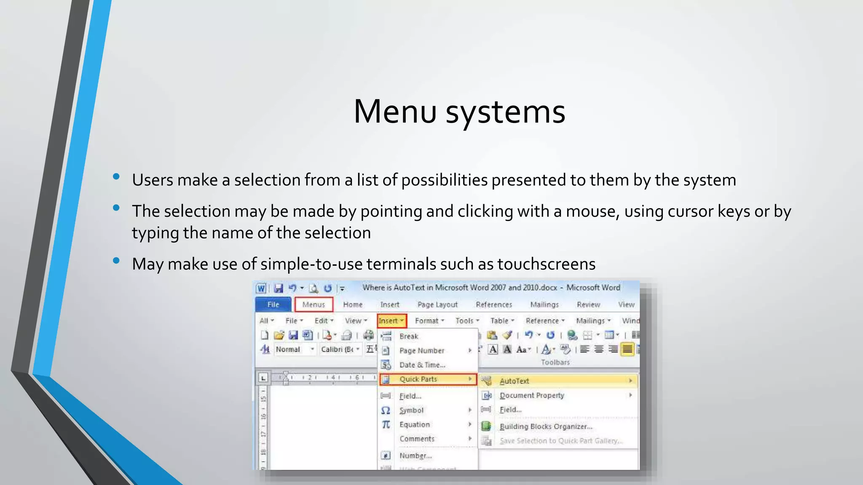Click the Paste clipboard icon
The height and width of the screenshot is (485, 863).
point(492,335)
